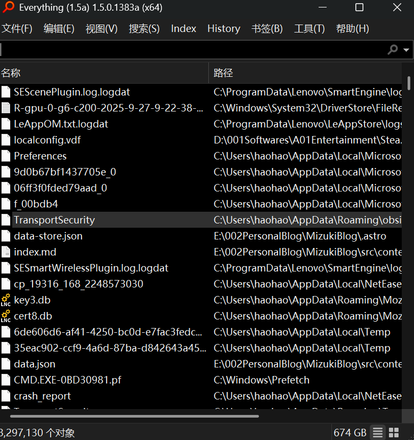Focus the search input field

pyautogui.click(x=193, y=50)
